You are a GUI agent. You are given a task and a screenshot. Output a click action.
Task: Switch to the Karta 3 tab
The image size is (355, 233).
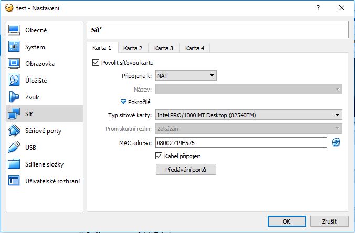pos(164,48)
